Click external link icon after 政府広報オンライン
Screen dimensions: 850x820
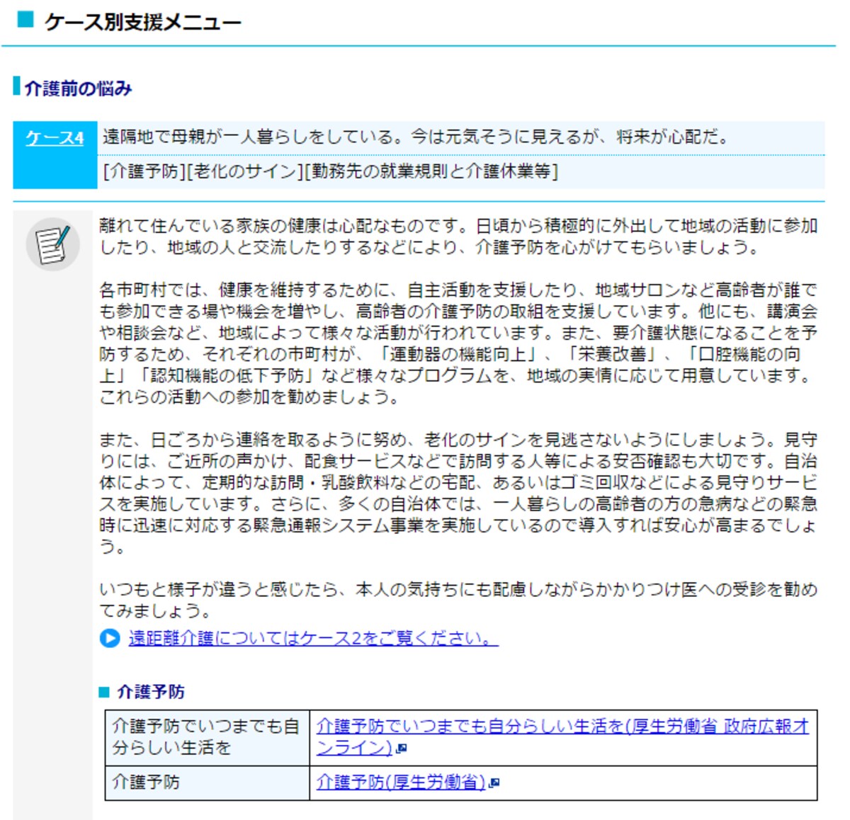pyautogui.click(x=402, y=748)
